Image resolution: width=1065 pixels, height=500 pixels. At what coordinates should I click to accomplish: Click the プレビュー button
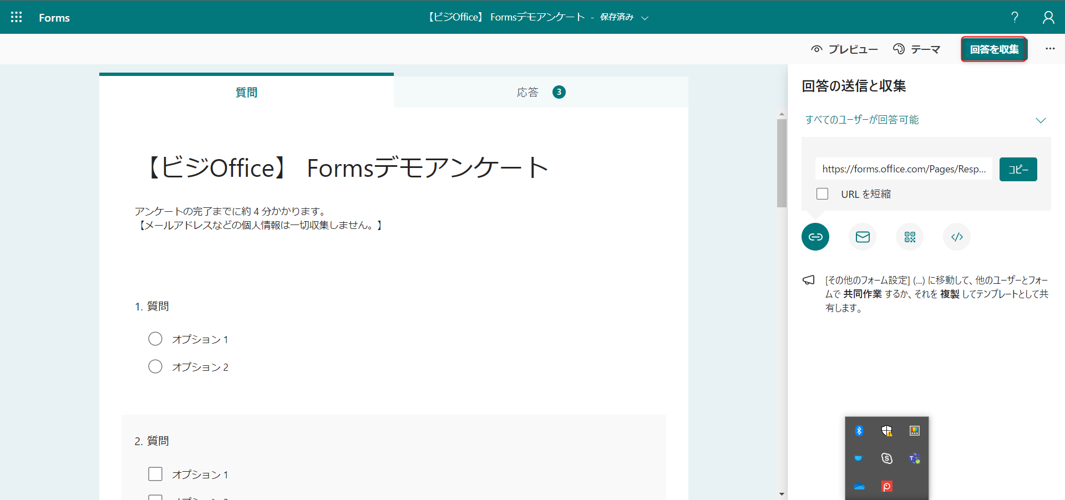coord(844,49)
